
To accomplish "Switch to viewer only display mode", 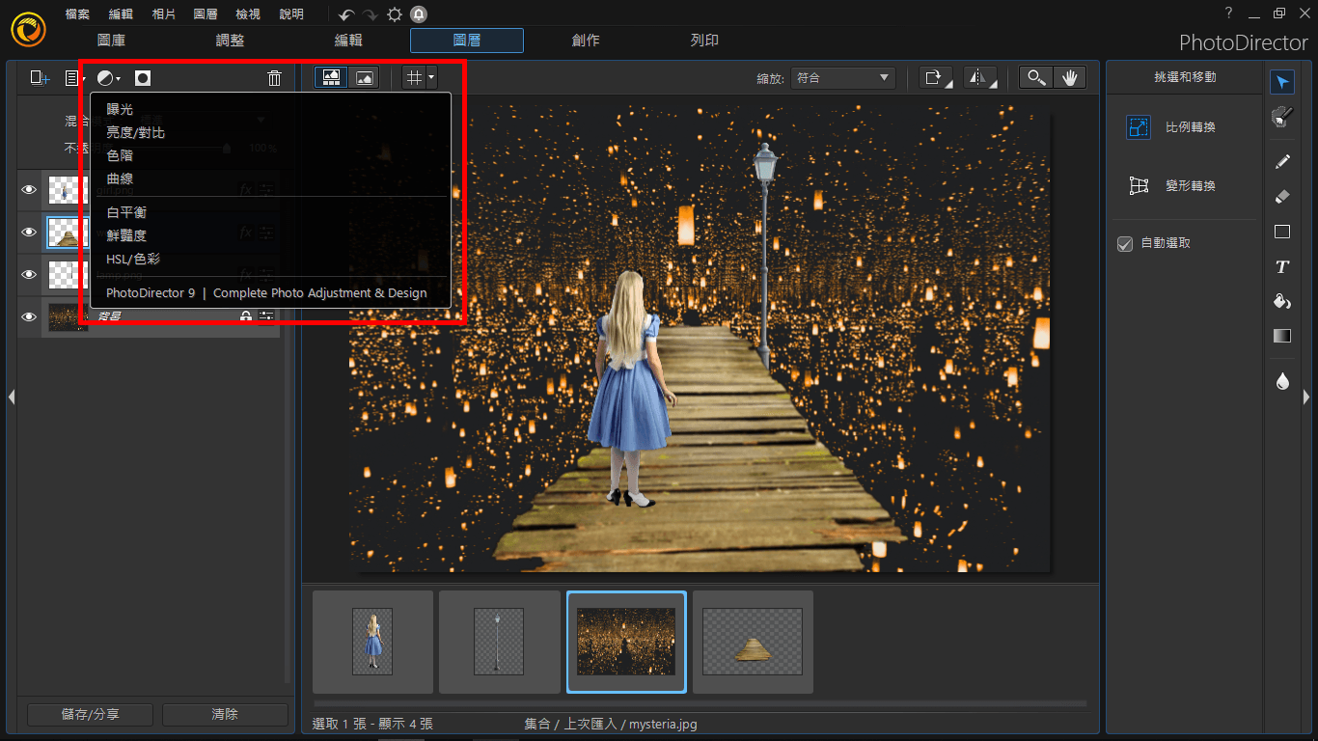I will click(x=365, y=78).
